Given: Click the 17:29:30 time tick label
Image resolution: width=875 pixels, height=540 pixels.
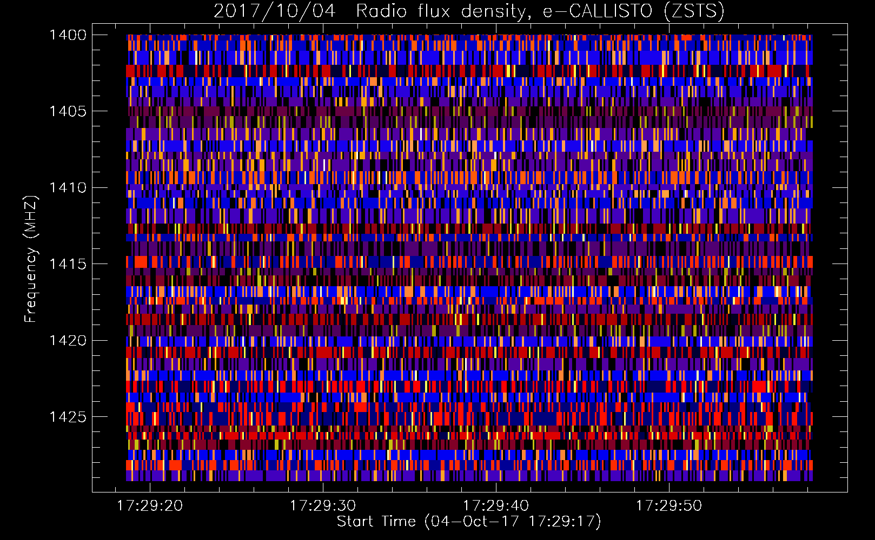Looking at the screenshot, I should (323, 506).
